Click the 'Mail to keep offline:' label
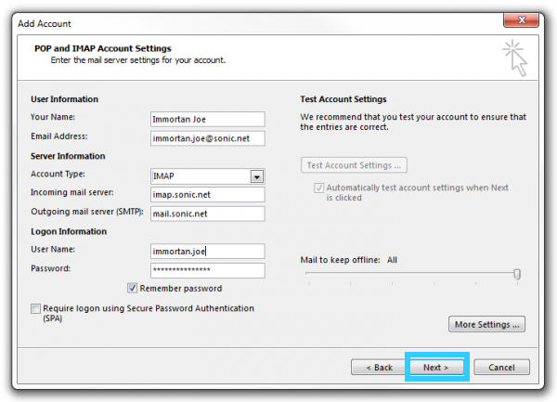 (x=340, y=260)
